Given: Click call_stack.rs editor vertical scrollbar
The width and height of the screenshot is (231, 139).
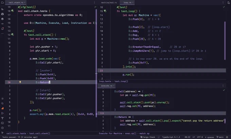Looking at the screenshot, I should point(96,63).
